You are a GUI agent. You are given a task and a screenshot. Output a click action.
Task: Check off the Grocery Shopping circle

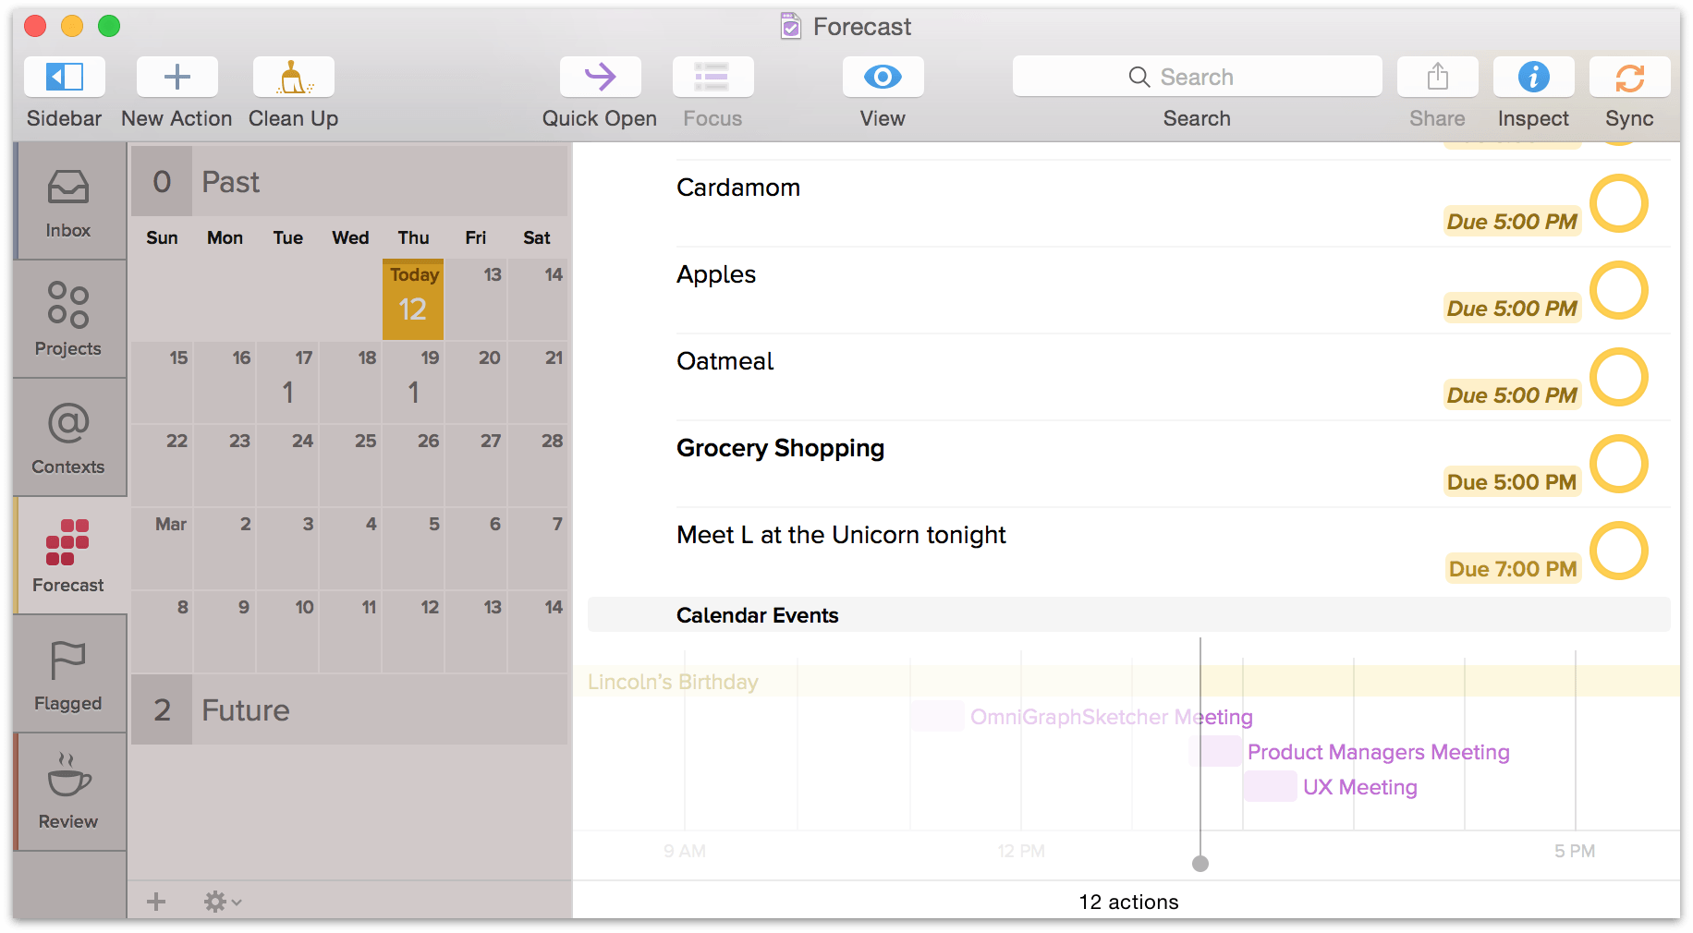(x=1619, y=464)
